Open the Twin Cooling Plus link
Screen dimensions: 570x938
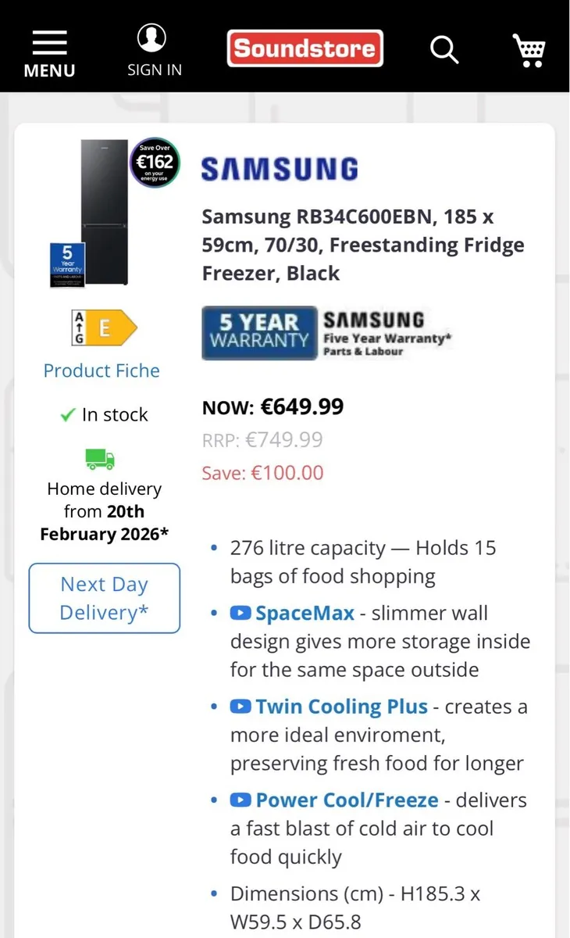[342, 707]
